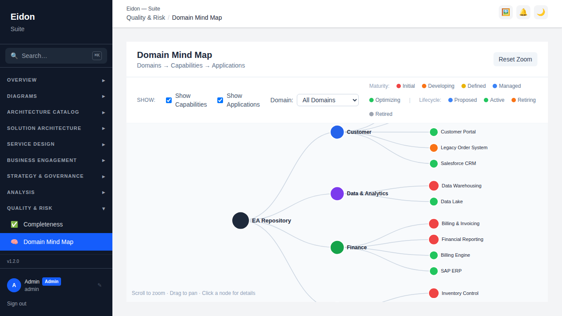
Task: Open the All Domains dropdown
Action: point(328,100)
